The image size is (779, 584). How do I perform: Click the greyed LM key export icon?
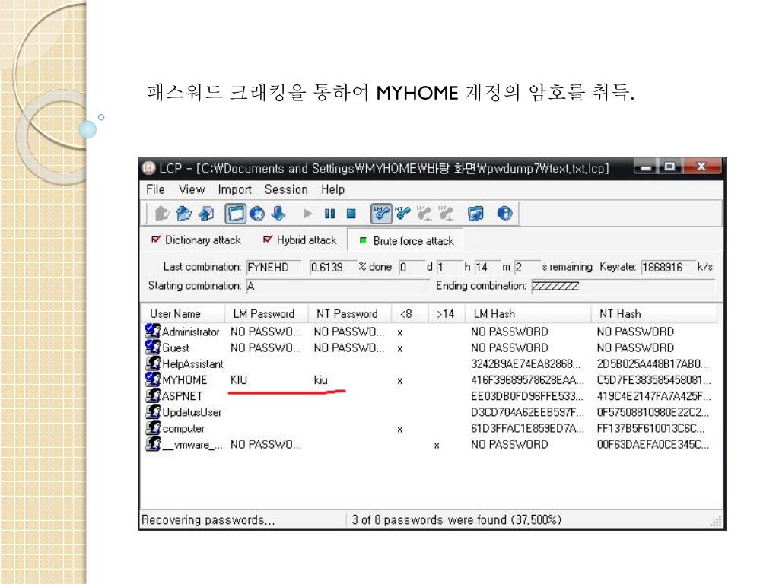(424, 214)
